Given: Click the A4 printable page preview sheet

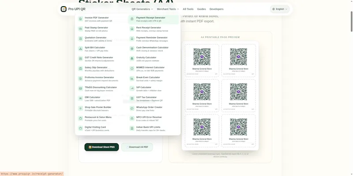Looking at the screenshot, I should (220, 96).
